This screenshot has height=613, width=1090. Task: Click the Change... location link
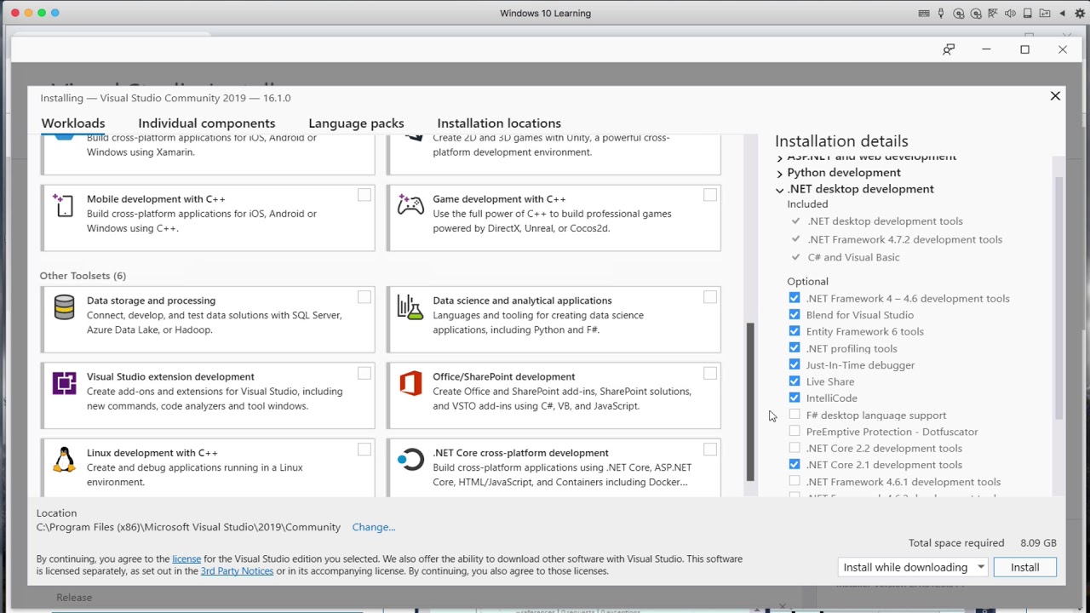pos(374,527)
